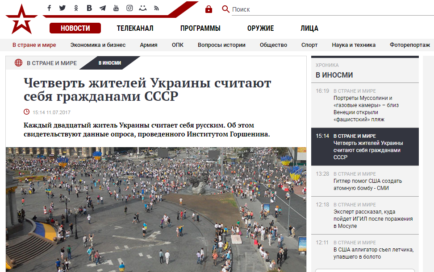Click the article date 15:14 11.07.2017
This screenshot has height=272, width=434.
click(x=51, y=112)
